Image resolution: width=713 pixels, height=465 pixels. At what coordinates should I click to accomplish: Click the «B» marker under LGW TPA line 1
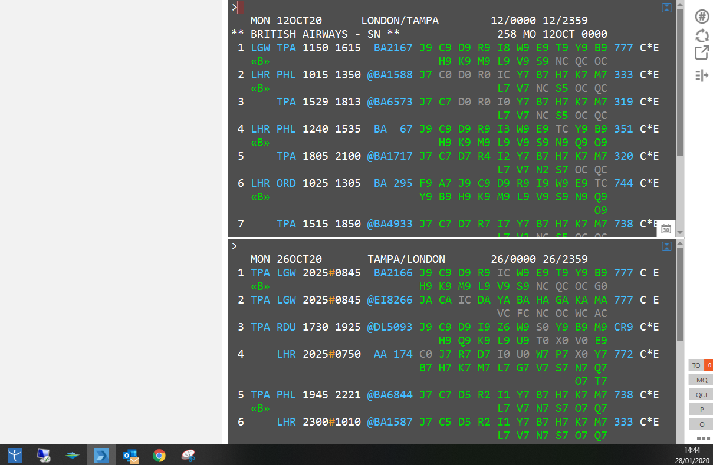pos(260,61)
